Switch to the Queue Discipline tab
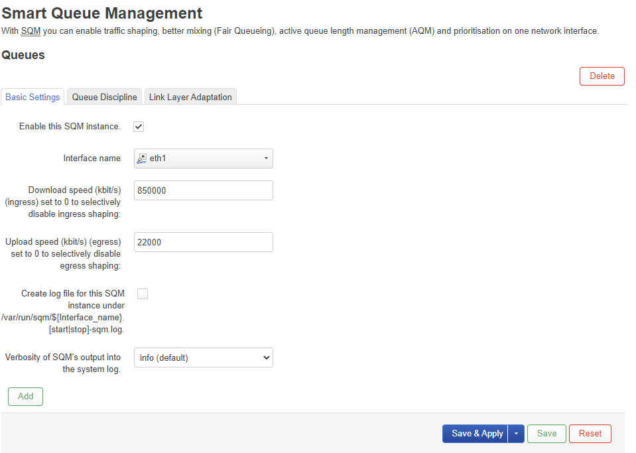The image size is (636, 453). [x=104, y=97]
